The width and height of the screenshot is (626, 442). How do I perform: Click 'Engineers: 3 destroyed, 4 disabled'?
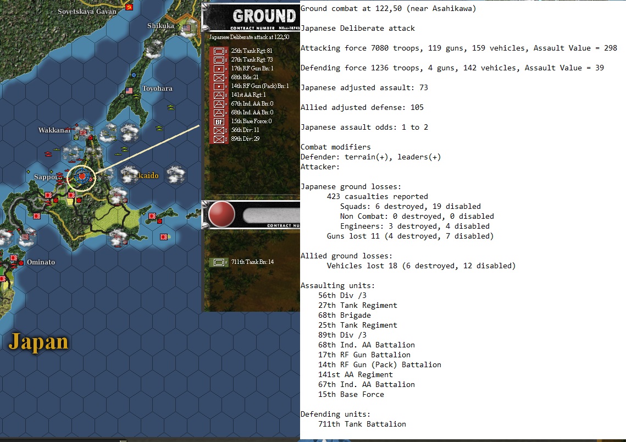click(415, 226)
